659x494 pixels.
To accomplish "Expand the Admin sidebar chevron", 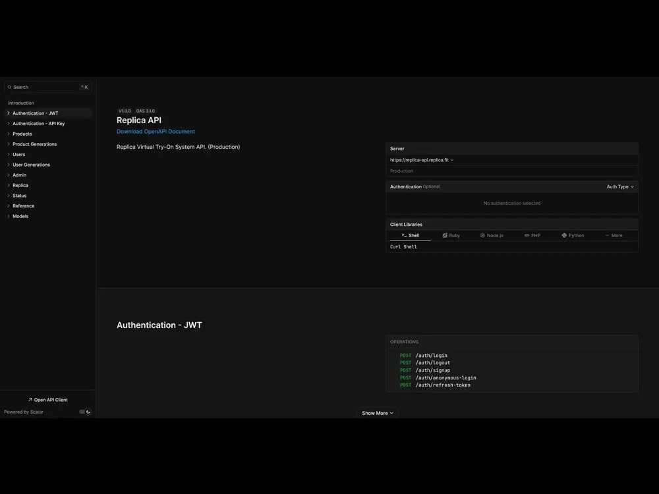I will click(x=9, y=175).
